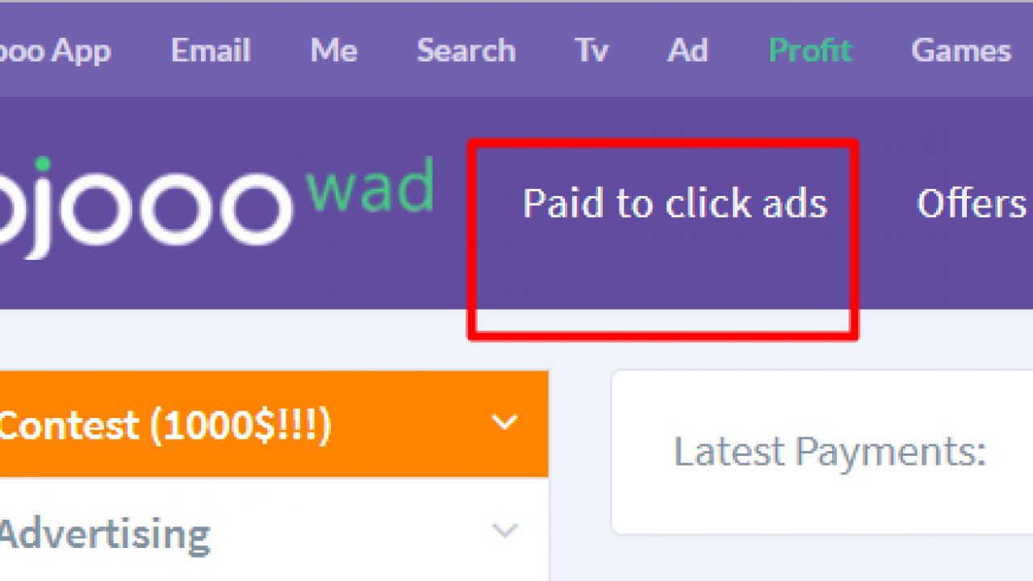Click the red highlight box bottom border
1033x581 pixels.
[x=663, y=335]
